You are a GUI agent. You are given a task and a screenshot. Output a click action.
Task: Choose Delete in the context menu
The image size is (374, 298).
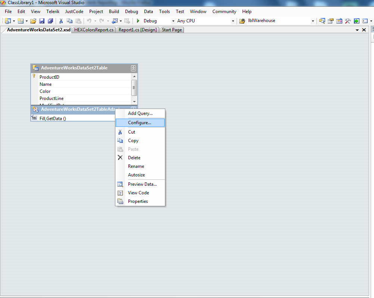(140, 158)
